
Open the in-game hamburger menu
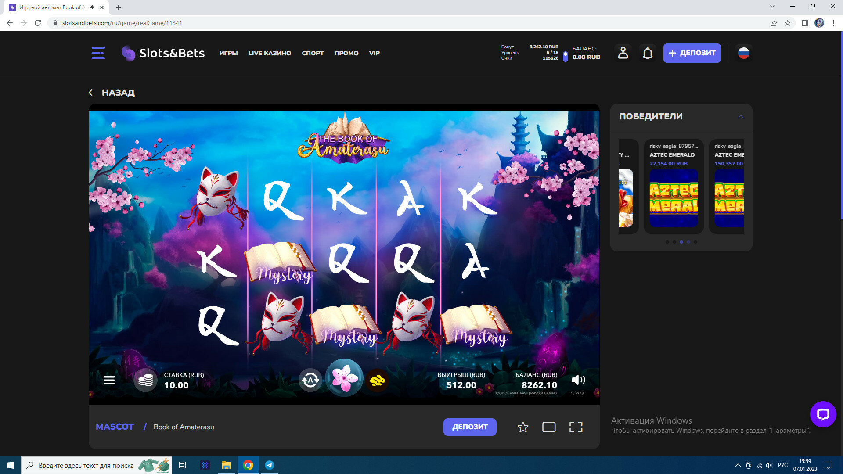coord(109,380)
